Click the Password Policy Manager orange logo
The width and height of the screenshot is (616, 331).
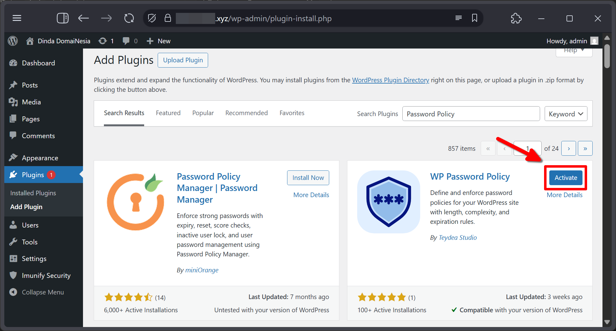tap(136, 202)
